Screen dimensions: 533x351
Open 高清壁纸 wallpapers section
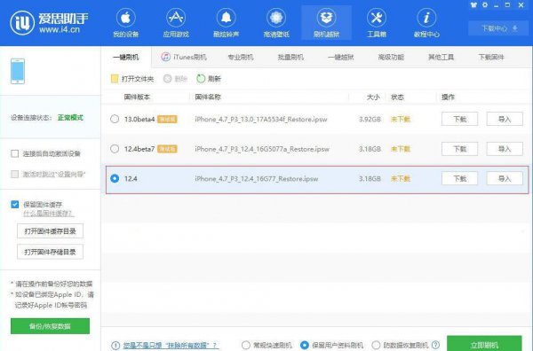276,23
